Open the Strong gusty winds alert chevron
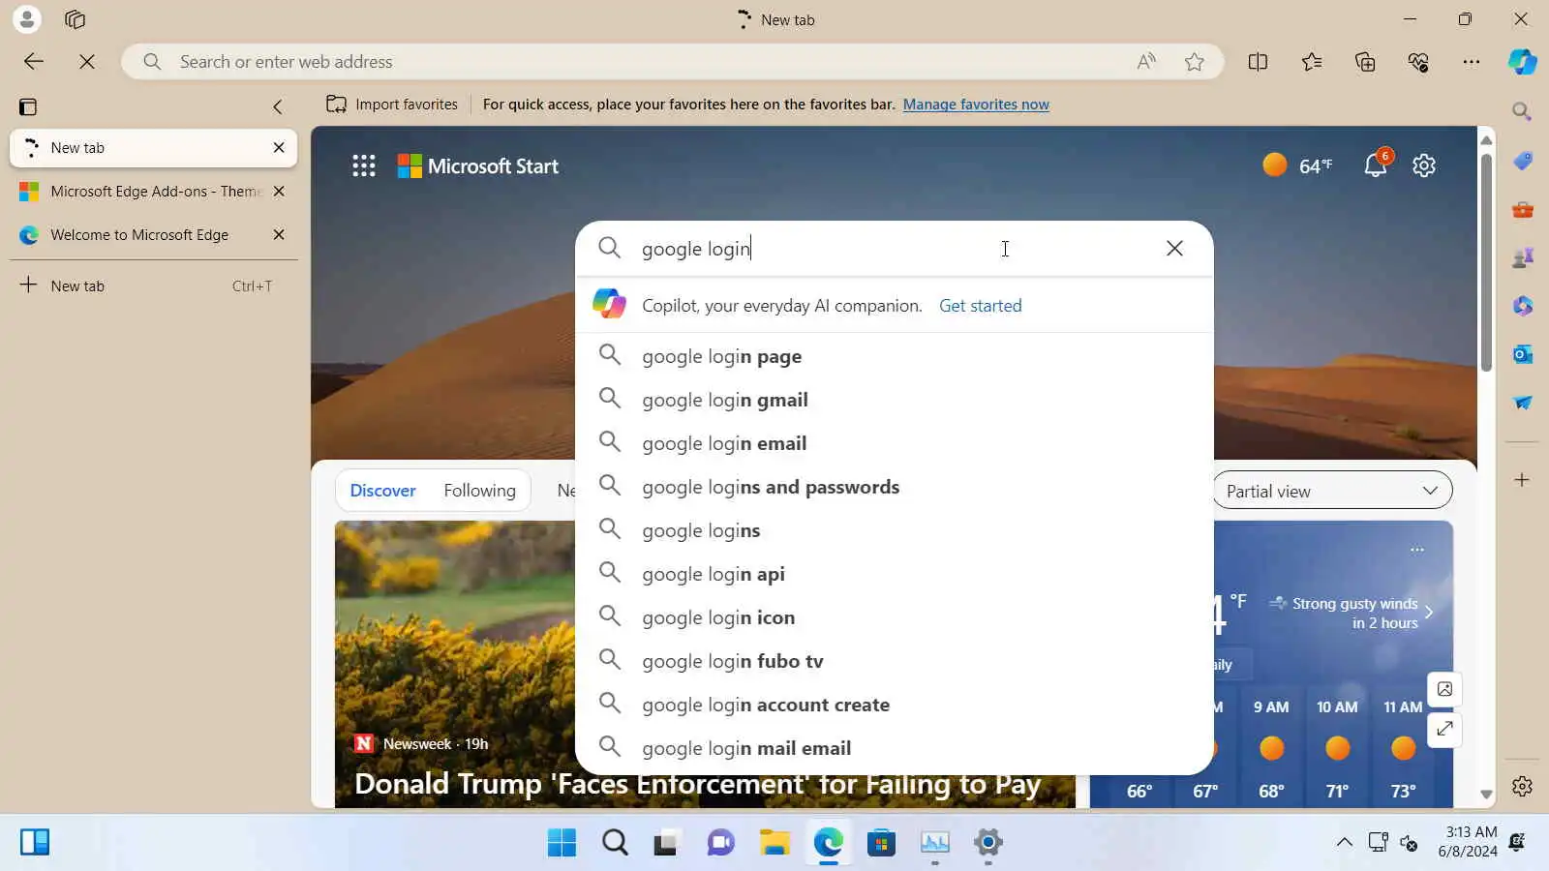Viewport: 1549px width, 871px height. [1429, 613]
